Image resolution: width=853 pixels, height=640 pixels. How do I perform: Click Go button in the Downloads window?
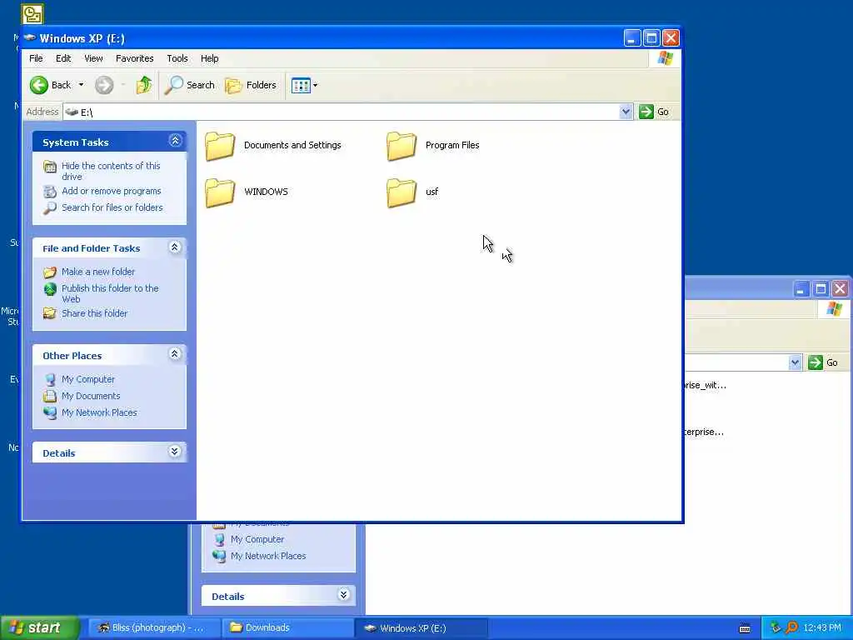click(823, 362)
